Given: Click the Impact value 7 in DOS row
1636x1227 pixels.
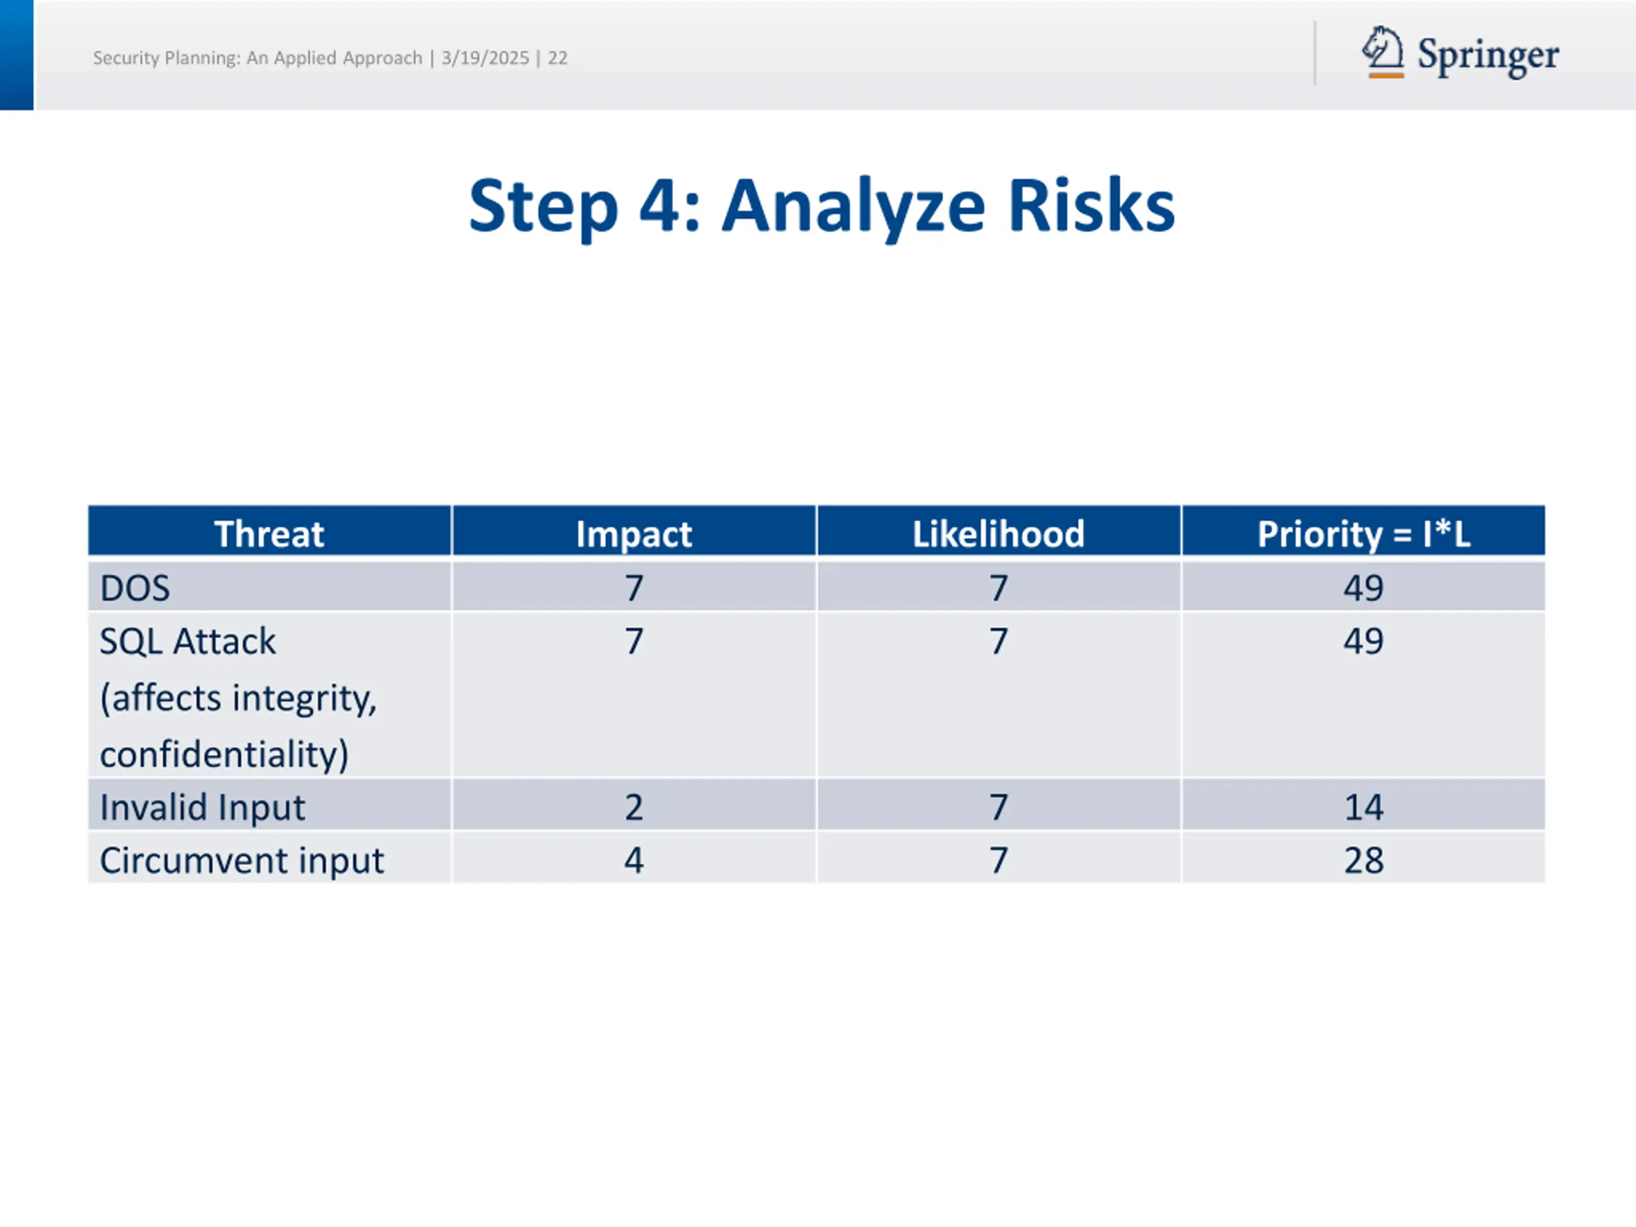Looking at the screenshot, I should [x=634, y=588].
